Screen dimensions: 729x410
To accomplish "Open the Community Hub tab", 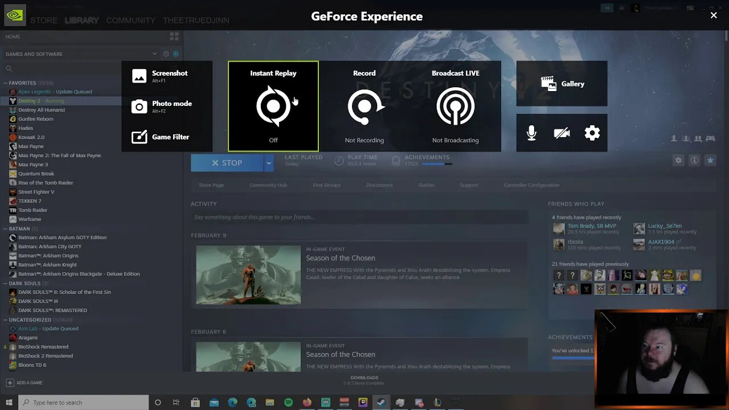I will pos(268,185).
